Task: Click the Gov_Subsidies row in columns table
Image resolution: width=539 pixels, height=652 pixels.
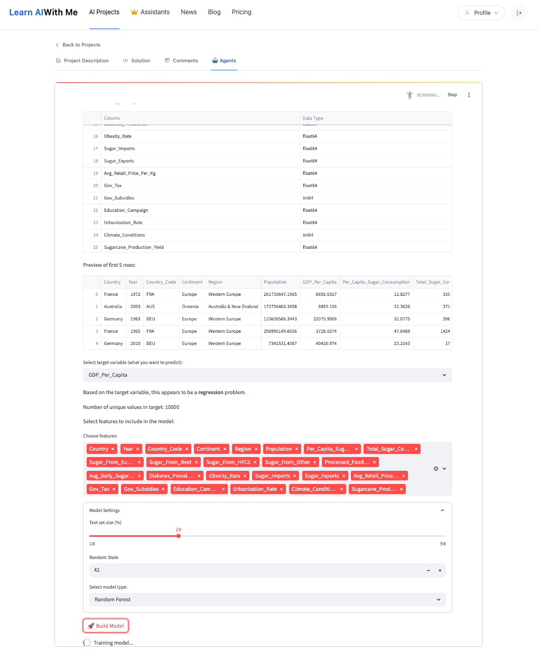Action: click(x=267, y=198)
